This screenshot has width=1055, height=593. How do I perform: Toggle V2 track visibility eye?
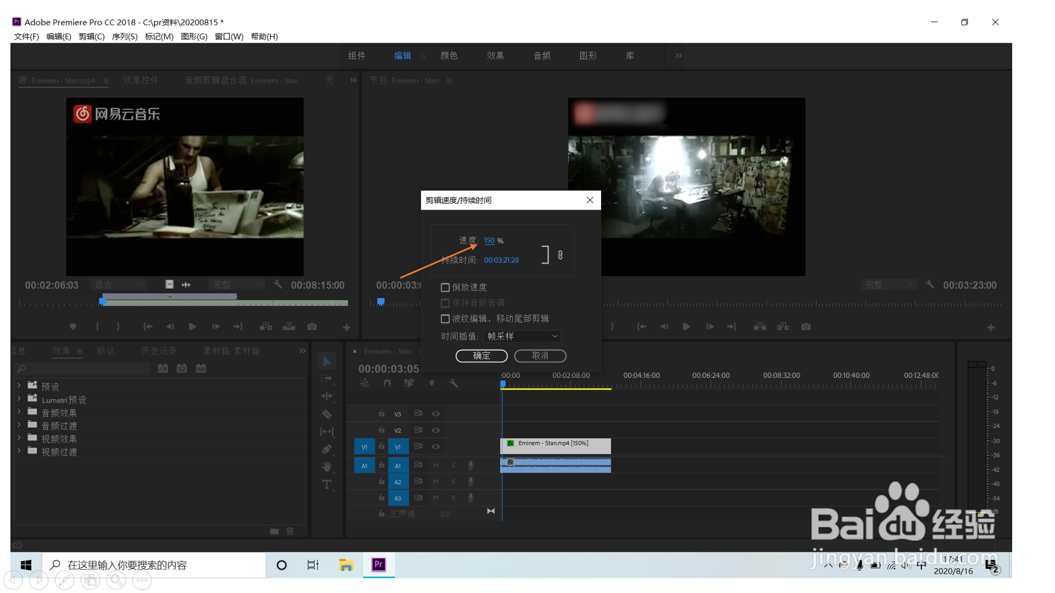[436, 430]
